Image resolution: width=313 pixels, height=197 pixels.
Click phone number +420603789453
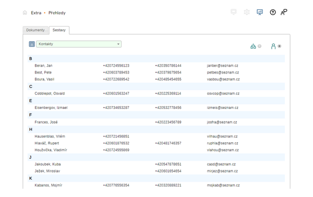tap(116, 72)
